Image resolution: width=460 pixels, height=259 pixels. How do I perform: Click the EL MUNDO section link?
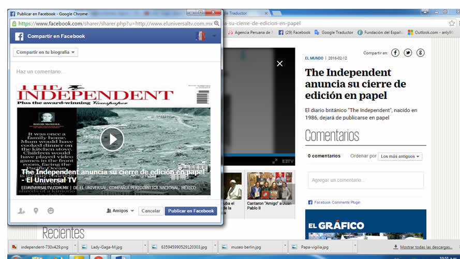[x=314, y=58]
